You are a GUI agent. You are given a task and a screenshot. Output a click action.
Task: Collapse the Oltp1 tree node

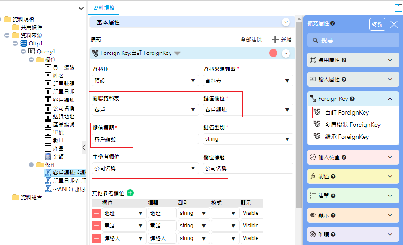pos(15,43)
